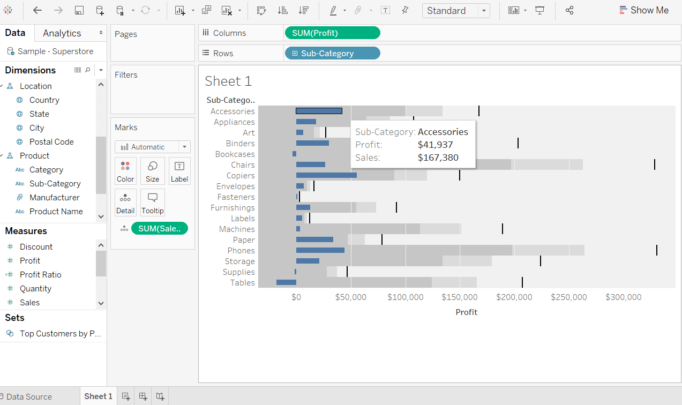The width and height of the screenshot is (682, 405).
Task: Expand the Sub-Category pill plus icon
Action: [x=295, y=54]
